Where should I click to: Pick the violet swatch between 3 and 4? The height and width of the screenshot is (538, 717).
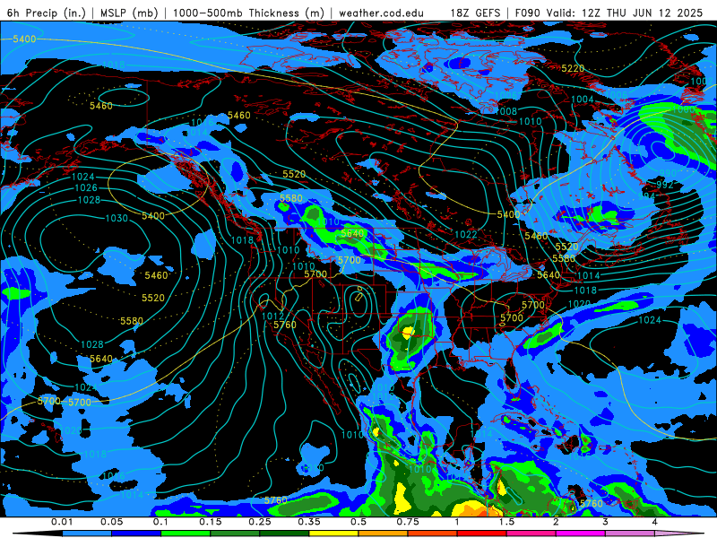[x=630, y=534]
